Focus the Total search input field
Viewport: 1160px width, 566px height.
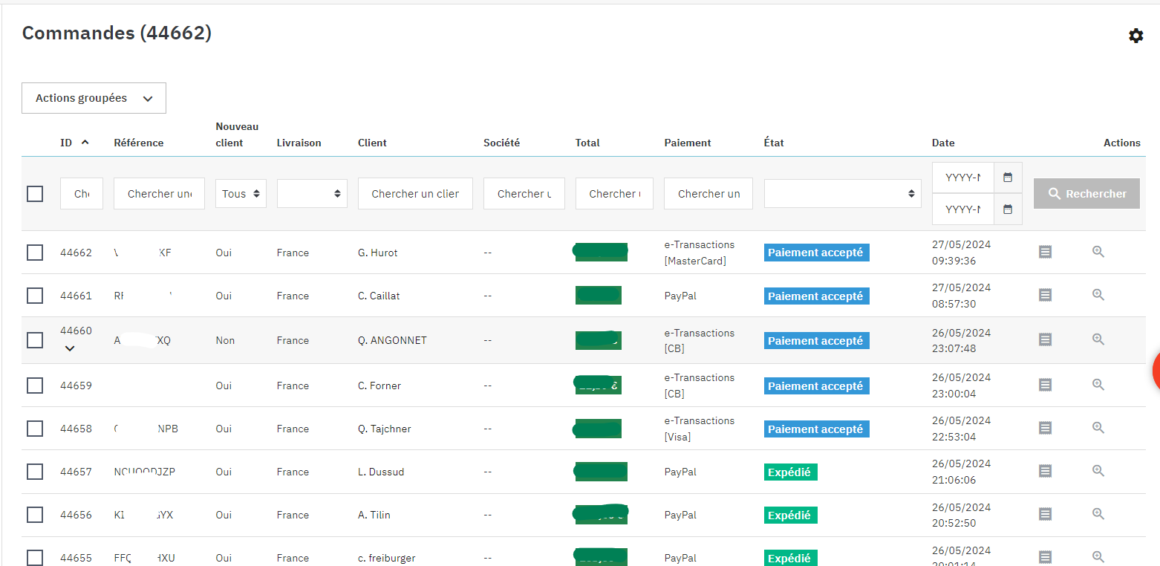(614, 194)
